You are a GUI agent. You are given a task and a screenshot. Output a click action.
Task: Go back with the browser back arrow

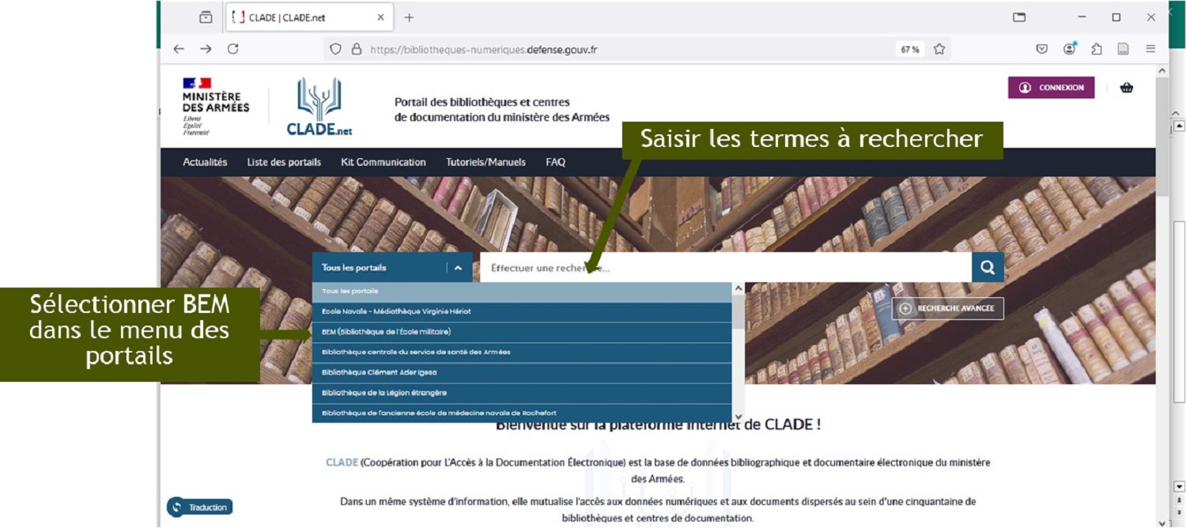179,49
